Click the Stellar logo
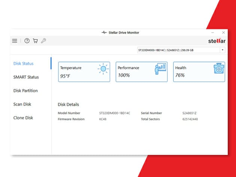This screenshot has width=236, height=177. pos(217,41)
